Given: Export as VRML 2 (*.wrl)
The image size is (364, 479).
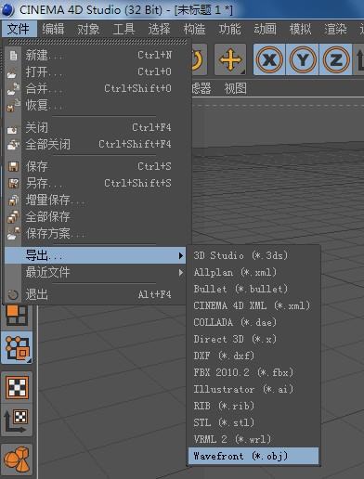Looking at the screenshot, I should 253,439.
